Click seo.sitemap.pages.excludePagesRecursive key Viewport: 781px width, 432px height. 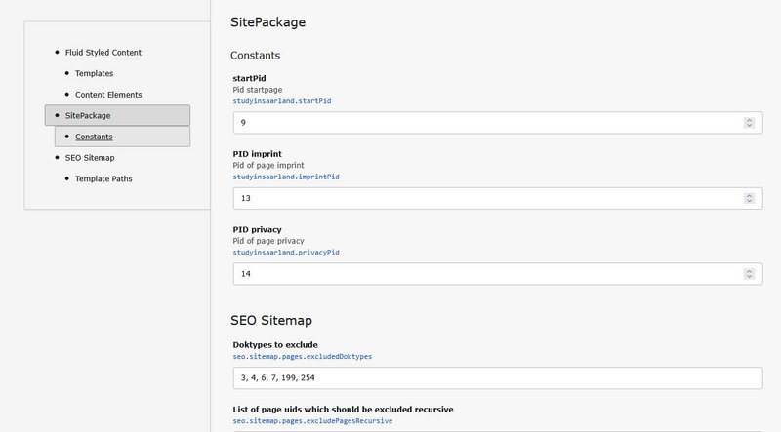coord(312,421)
